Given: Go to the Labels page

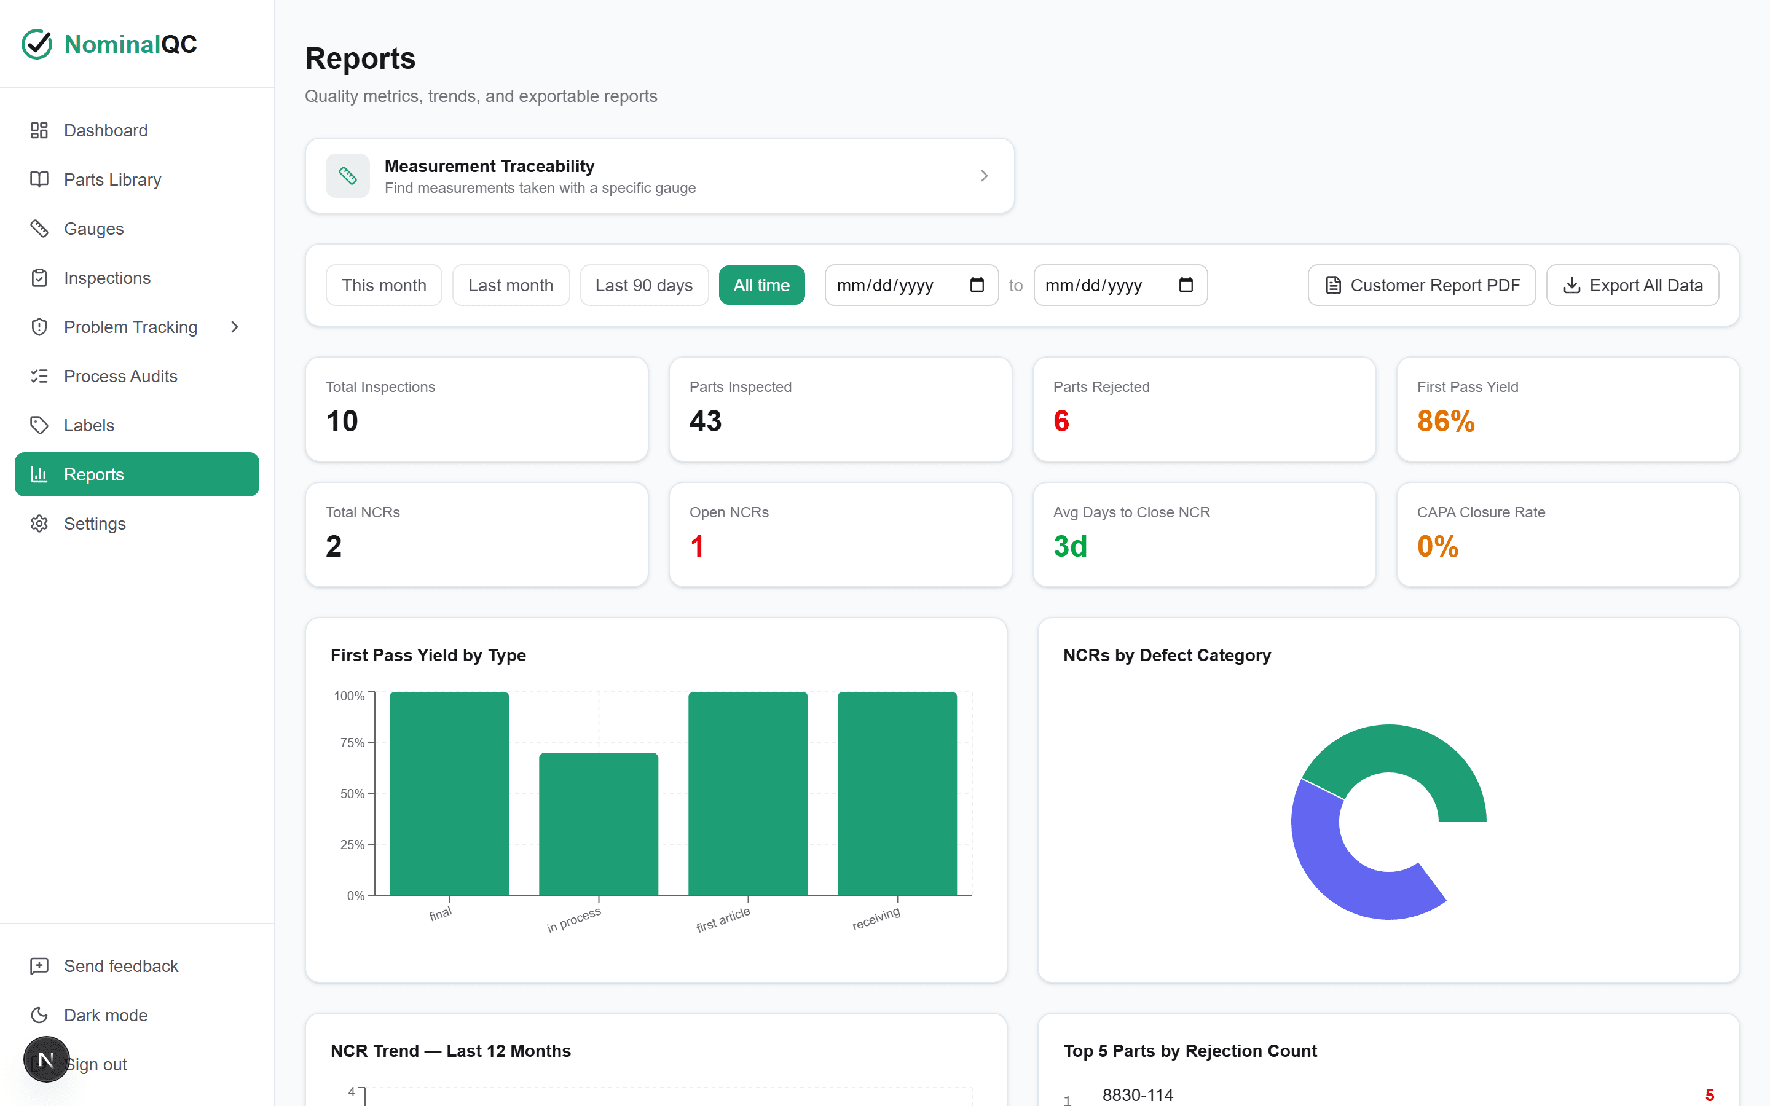Looking at the screenshot, I should pos(137,425).
